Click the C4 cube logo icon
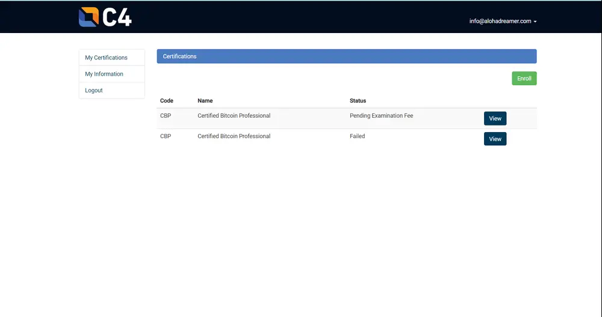This screenshot has height=317, width=602. tap(88, 17)
